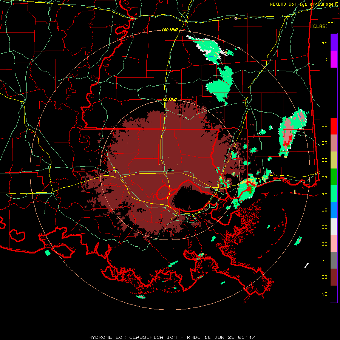Select the yellow BD legend swatch
This screenshot has width=340, height=340.
[334, 160]
